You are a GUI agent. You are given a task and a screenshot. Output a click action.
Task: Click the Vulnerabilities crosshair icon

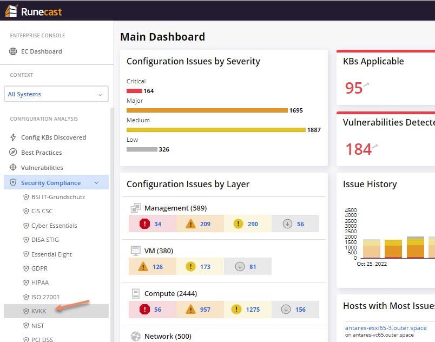13,167
